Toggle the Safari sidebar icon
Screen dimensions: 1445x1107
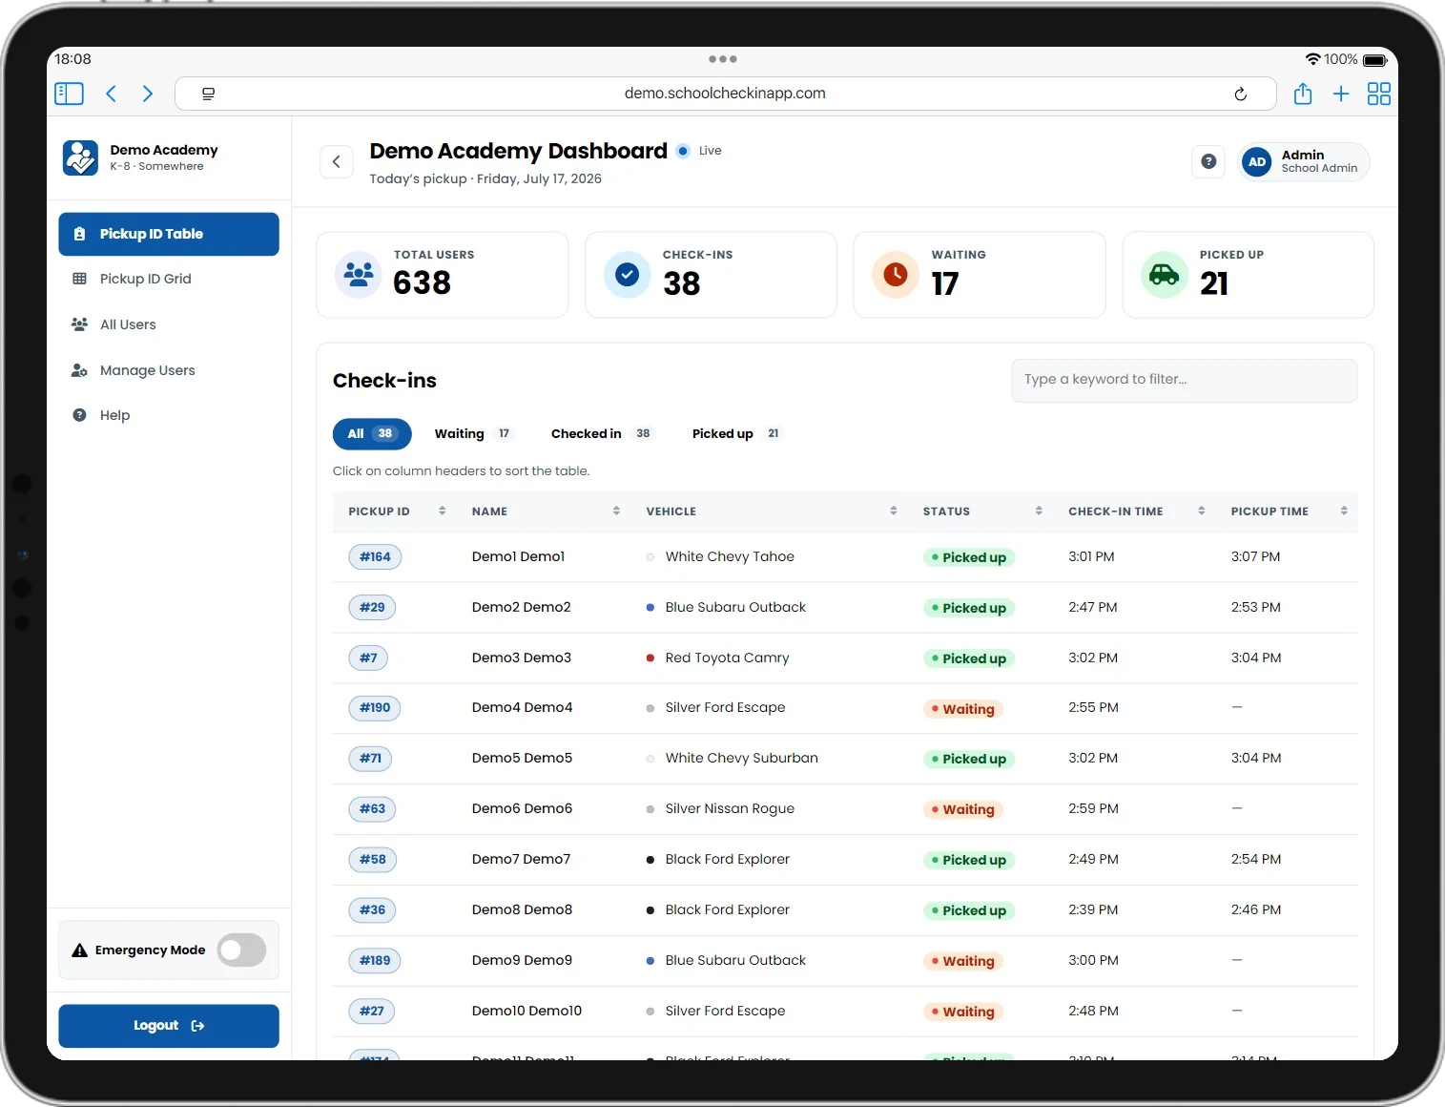point(69,94)
